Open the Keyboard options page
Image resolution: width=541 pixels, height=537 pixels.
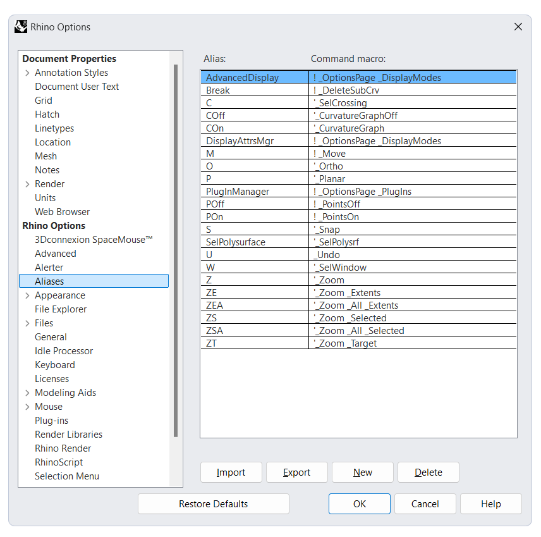pos(55,365)
